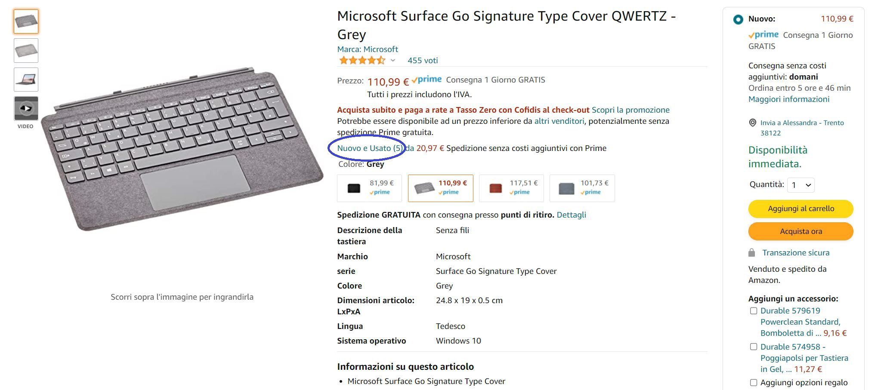Screen dimensions: 884x390
Task: Click the Acquista ora button
Action: 800,231
